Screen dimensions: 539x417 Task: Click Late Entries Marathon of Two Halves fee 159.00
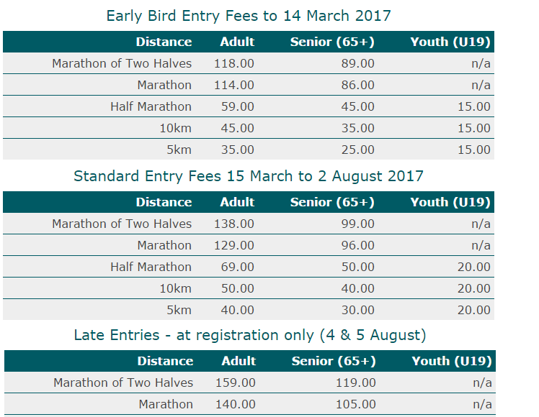tap(236, 382)
